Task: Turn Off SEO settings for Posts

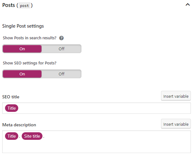Action: point(61,74)
